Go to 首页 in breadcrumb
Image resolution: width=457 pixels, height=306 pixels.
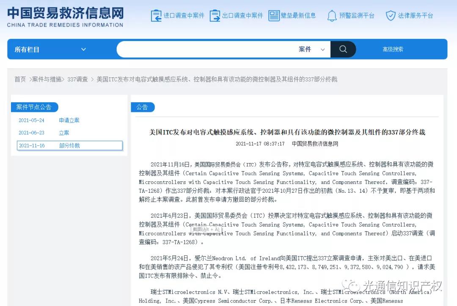click(x=20, y=79)
